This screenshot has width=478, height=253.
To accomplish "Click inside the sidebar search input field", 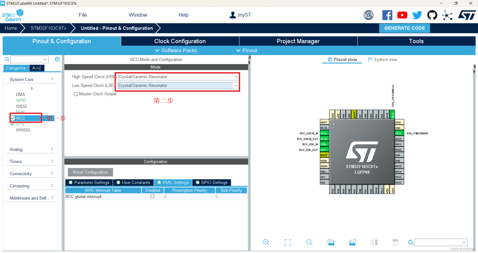I will tap(27, 59).
